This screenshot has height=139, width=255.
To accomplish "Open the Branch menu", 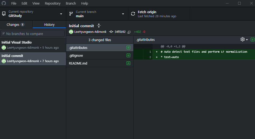I will coord(71,3).
